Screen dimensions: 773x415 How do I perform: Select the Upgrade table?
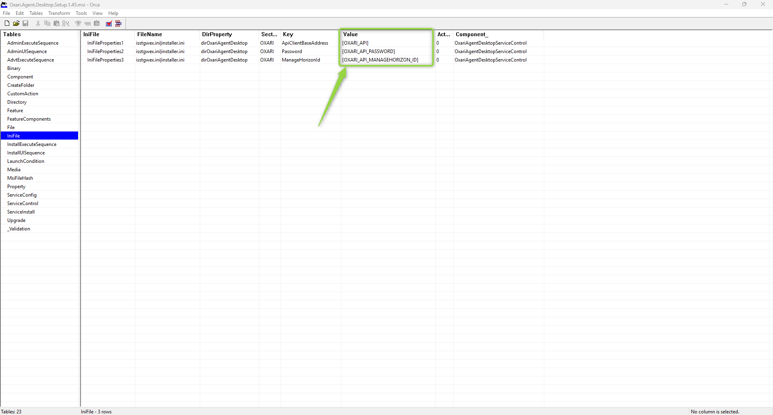39,220
